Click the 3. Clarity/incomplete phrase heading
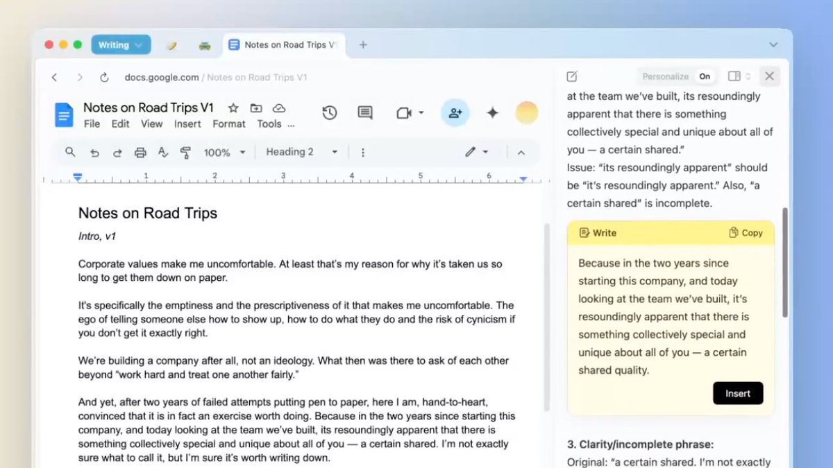 [640, 444]
